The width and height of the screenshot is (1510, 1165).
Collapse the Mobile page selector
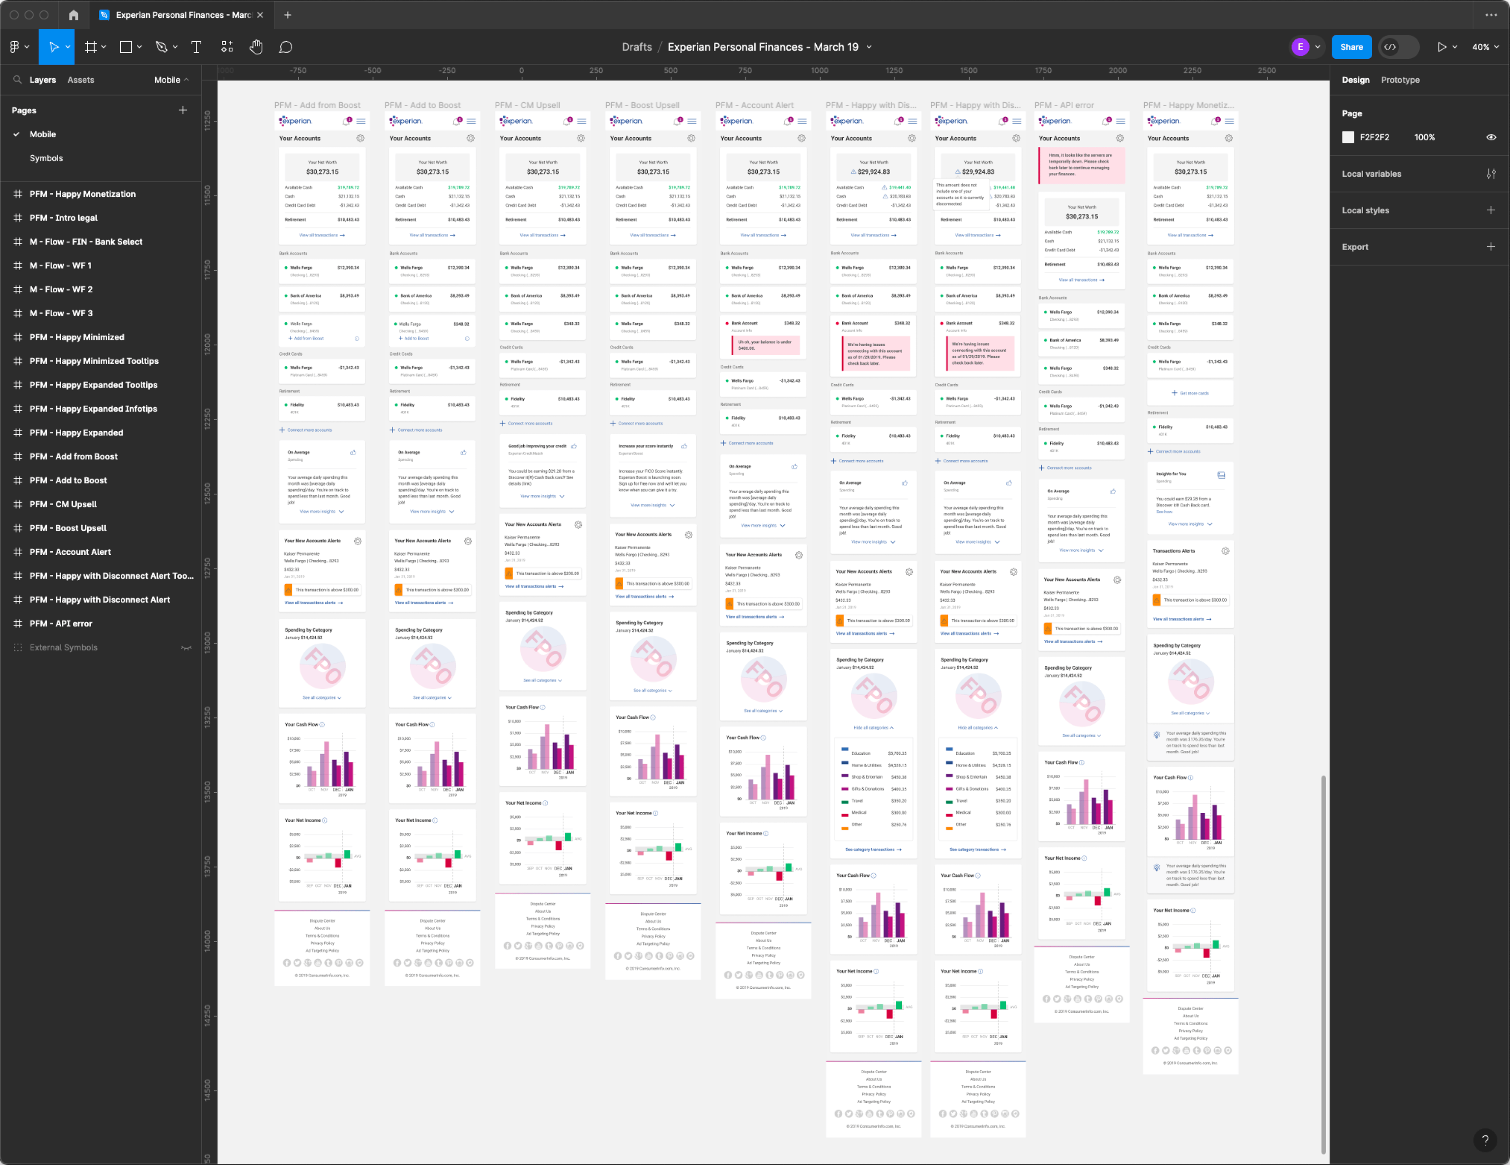(x=171, y=80)
